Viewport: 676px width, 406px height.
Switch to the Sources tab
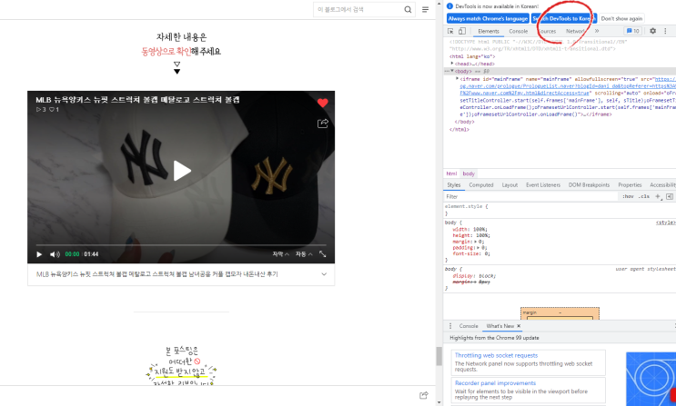pos(547,31)
